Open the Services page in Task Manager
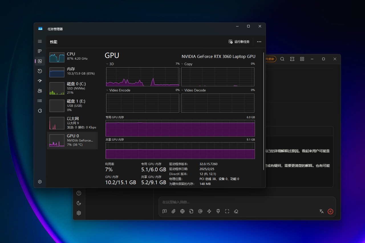Viewport: 365px width, 243px height. click(40, 111)
